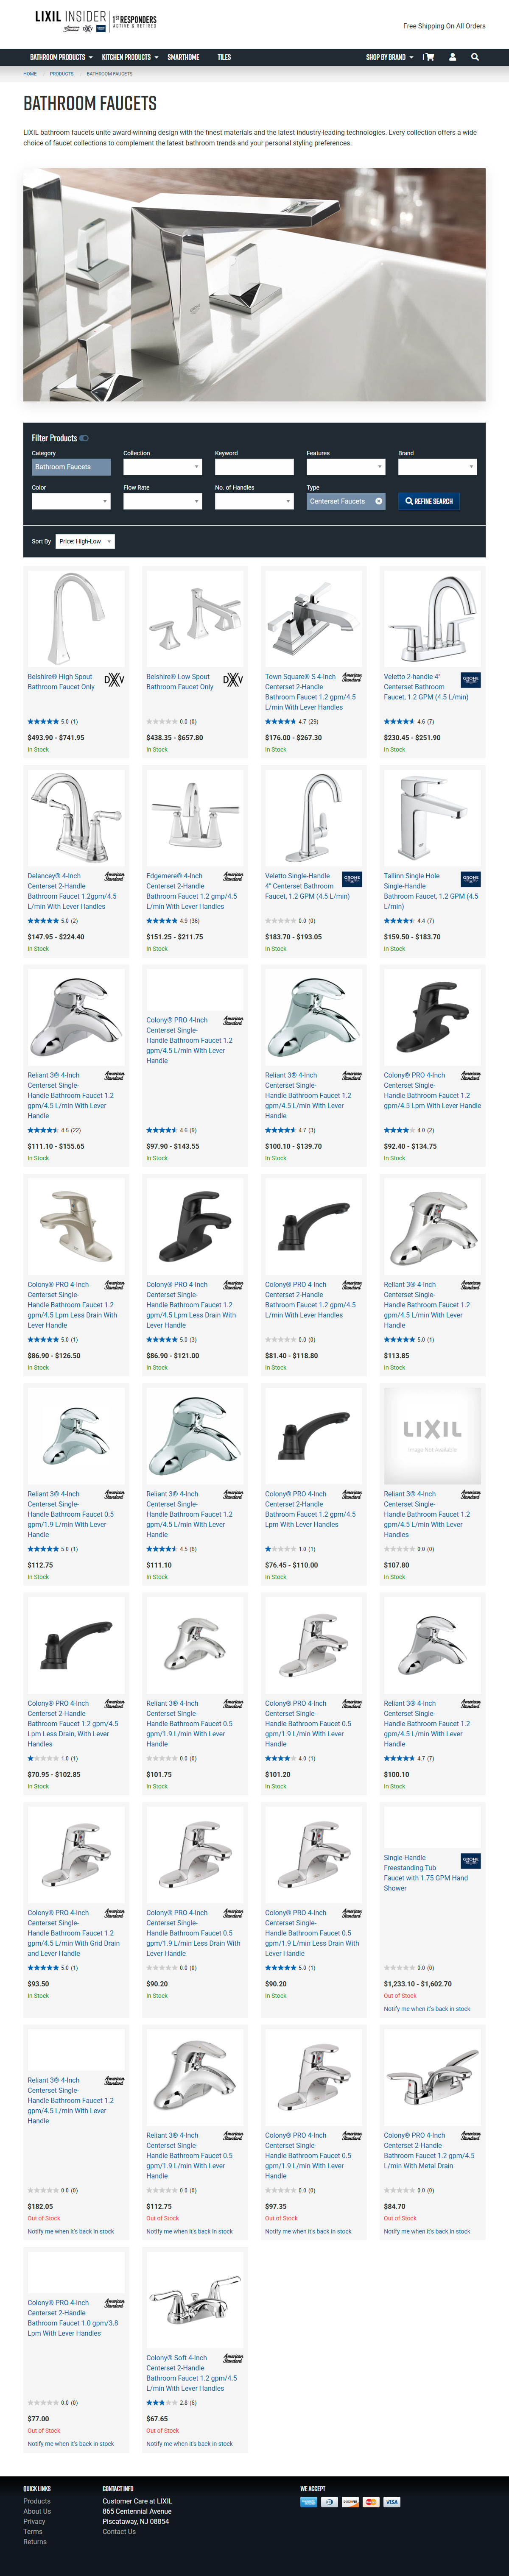Open the Color filter dropdown
Image resolution: width=509 pixels, height=2576 pixels.
coord(70,501)
